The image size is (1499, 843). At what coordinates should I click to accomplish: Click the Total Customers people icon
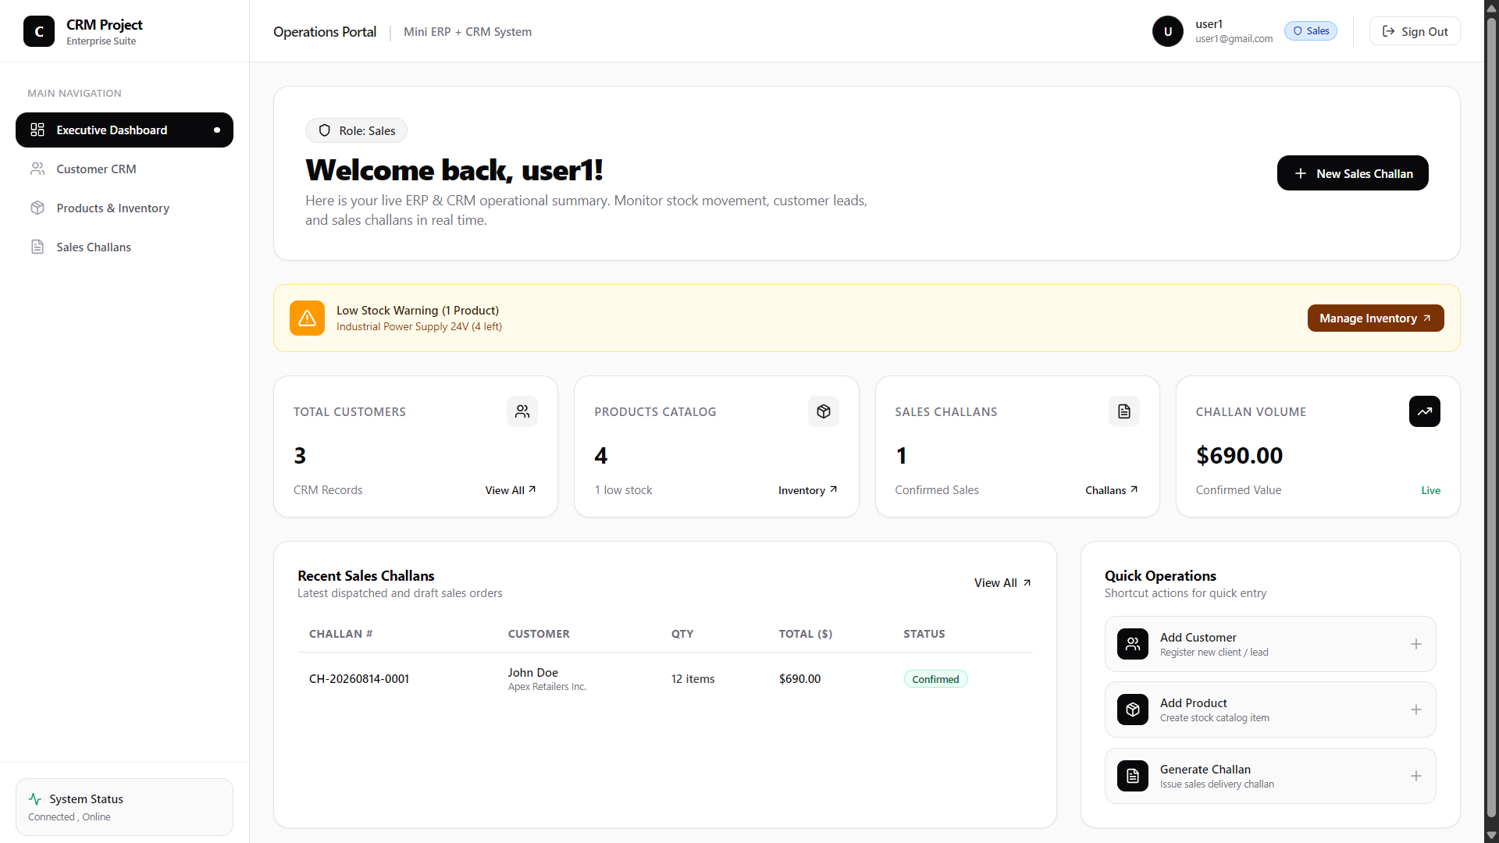click(522, 411)
